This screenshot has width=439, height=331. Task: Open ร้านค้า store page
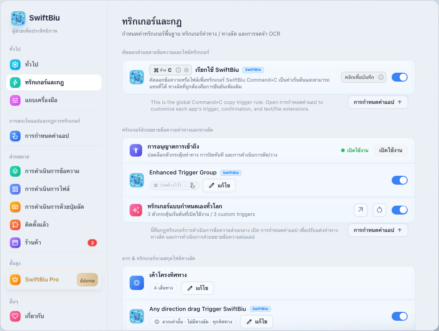point(54,243)
